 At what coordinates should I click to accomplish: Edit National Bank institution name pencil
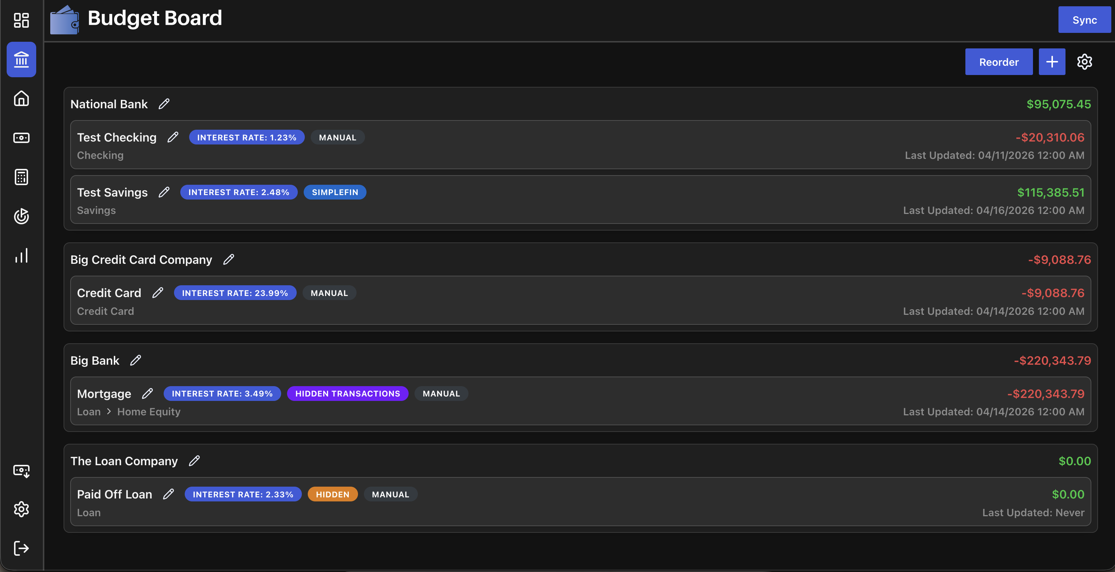[x=164, y=104]
